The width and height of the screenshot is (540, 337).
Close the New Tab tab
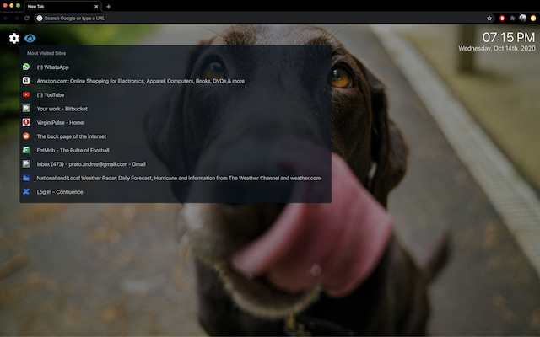(x=96, y=7)
